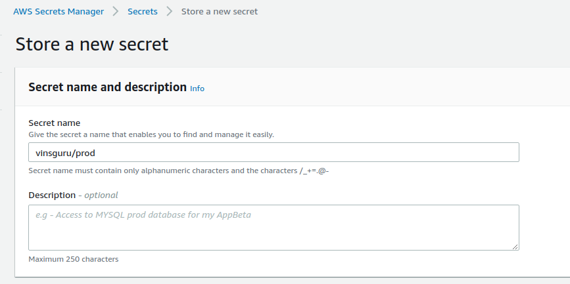Click the Description field label
Image resolution: width=570 pixels, height=284 pixels.
point(52,195)
